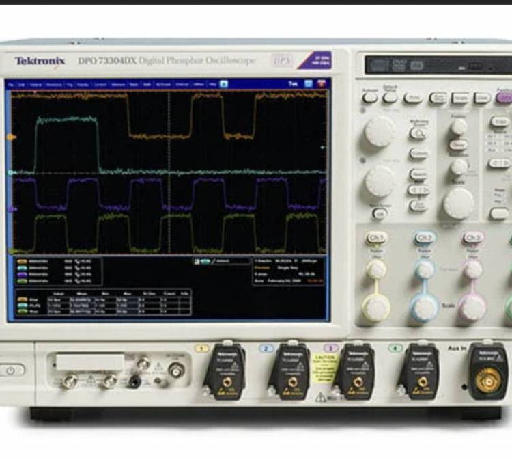
Task: Open the Vertical menu on scope display
Action: click(36, 85)
